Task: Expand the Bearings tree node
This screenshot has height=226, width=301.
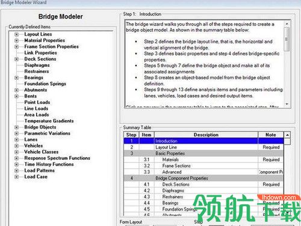Action: point(16,78)
